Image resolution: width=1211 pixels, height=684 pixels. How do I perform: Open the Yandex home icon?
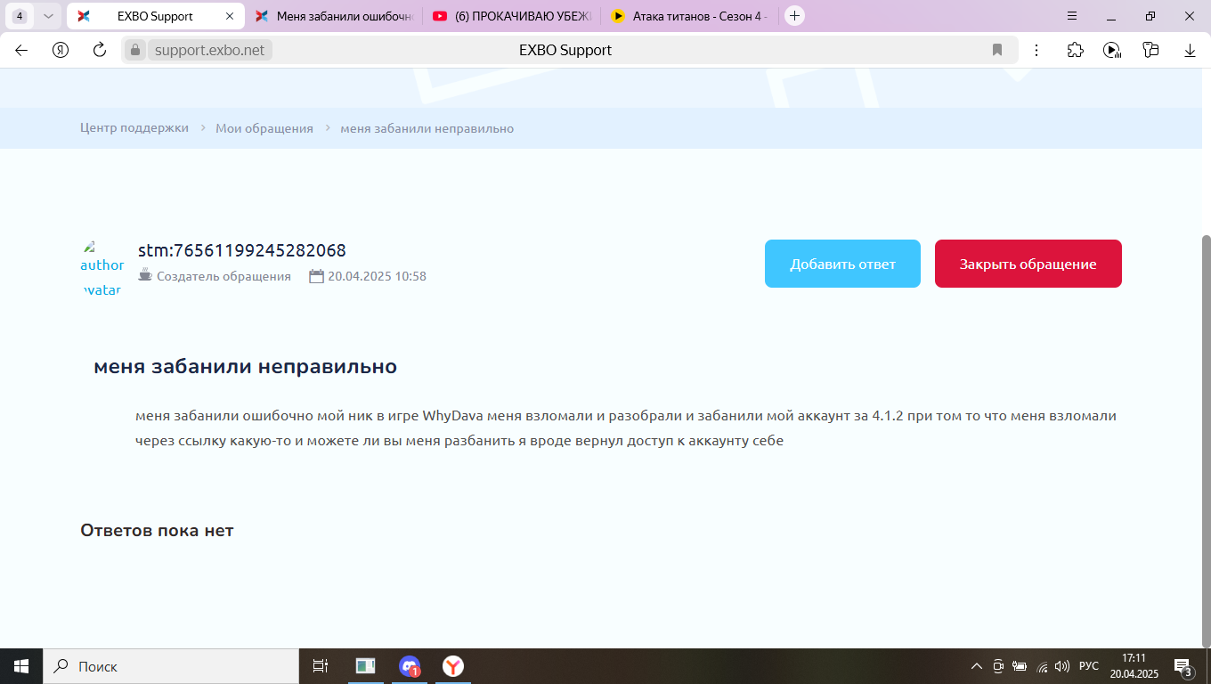pyautogui.click(x=61, y=51)
